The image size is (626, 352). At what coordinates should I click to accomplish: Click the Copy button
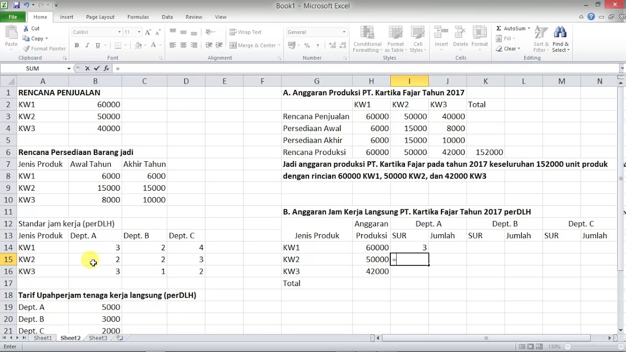pyautogui.click(x=35, y=39)
